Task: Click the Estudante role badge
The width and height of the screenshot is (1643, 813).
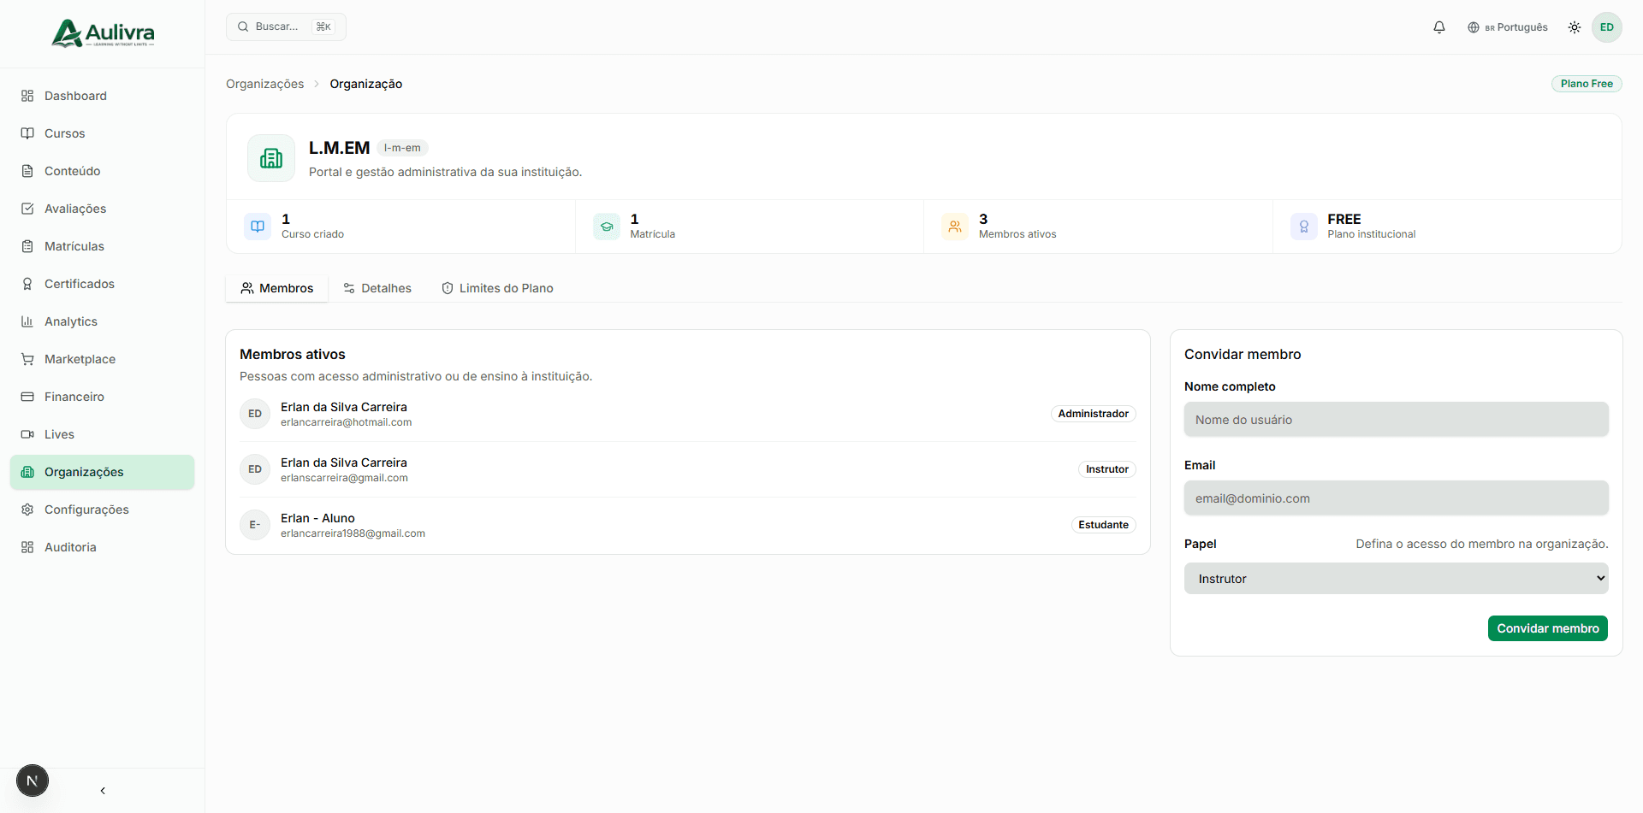Action: point(1103,525)
